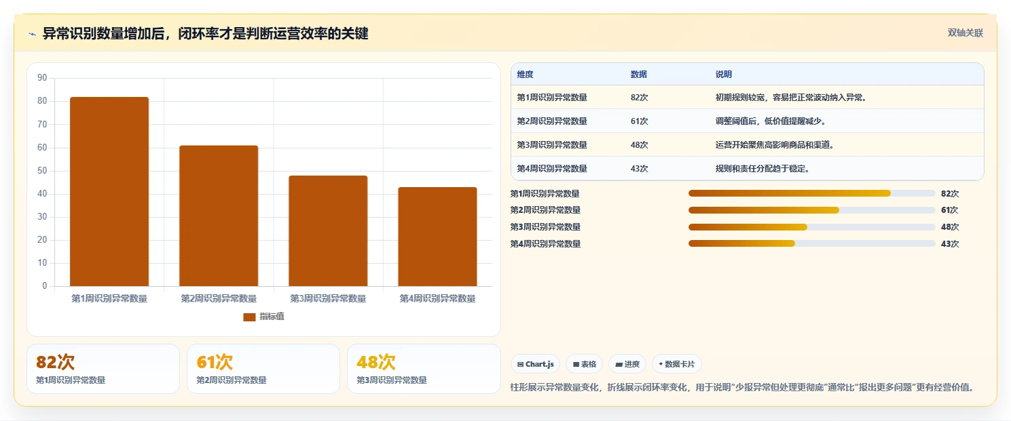1011x421 pixels.
Task: Select table cell 第3周识别异常数量
Action: click(x=552, y=145)
